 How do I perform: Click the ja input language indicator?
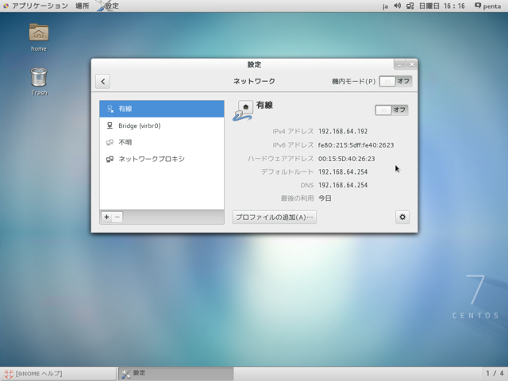(385, 6)
